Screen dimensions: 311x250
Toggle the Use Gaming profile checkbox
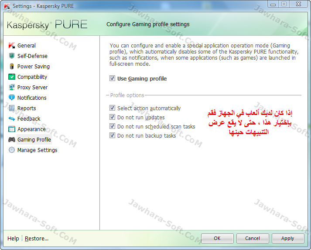(x=112, y=78)
